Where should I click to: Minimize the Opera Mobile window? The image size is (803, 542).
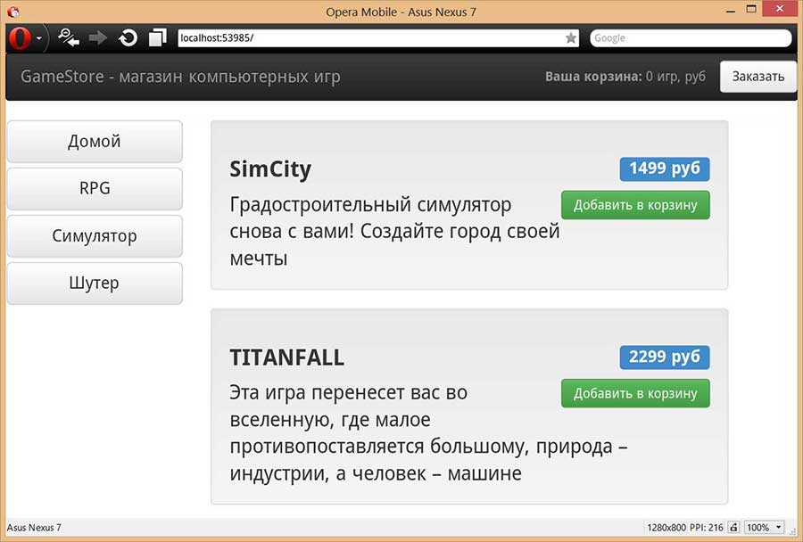(731, 11)
